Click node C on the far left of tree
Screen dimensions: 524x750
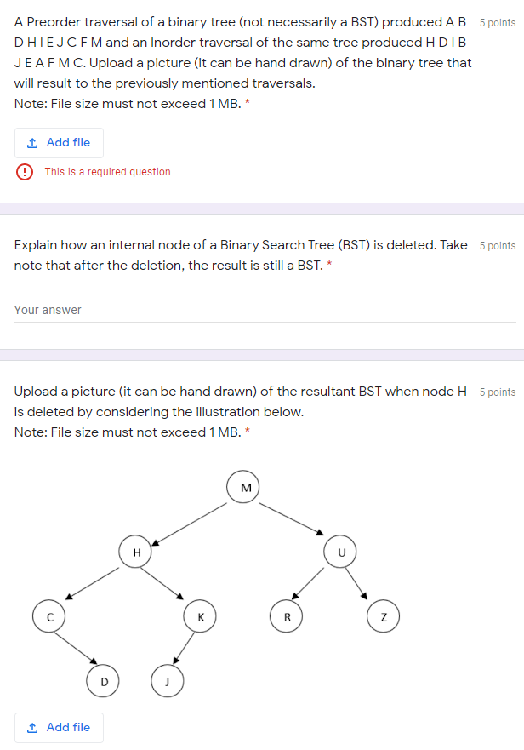[49, 615]
